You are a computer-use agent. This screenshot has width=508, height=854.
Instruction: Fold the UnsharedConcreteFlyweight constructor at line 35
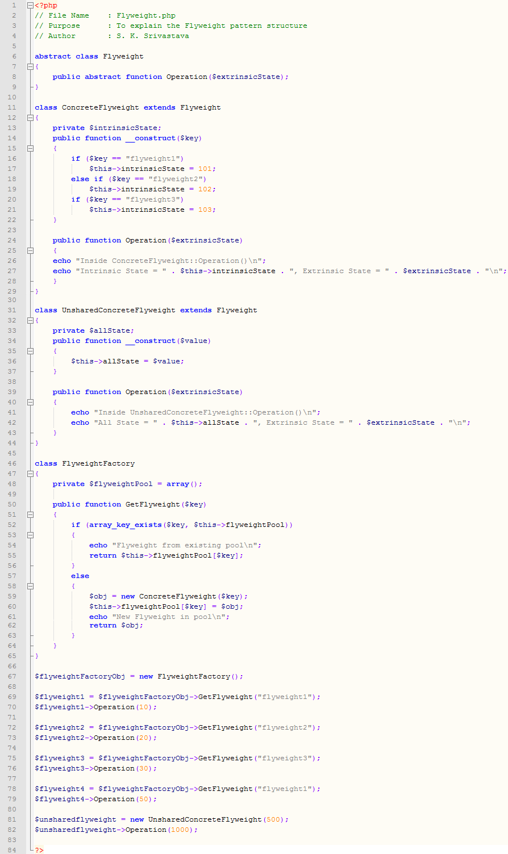[x=30, y=351]
